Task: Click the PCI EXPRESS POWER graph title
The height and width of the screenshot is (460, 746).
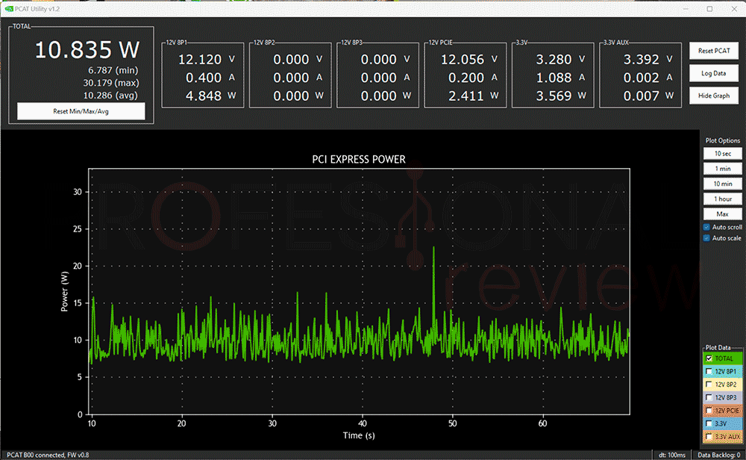Action: point(359,160)
